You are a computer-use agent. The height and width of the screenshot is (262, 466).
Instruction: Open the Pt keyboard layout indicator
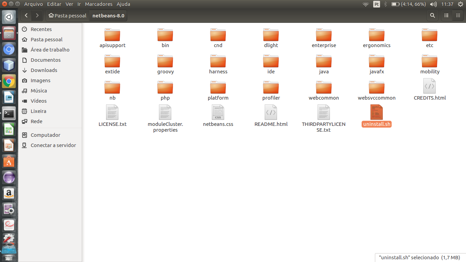tap(377, 4)
